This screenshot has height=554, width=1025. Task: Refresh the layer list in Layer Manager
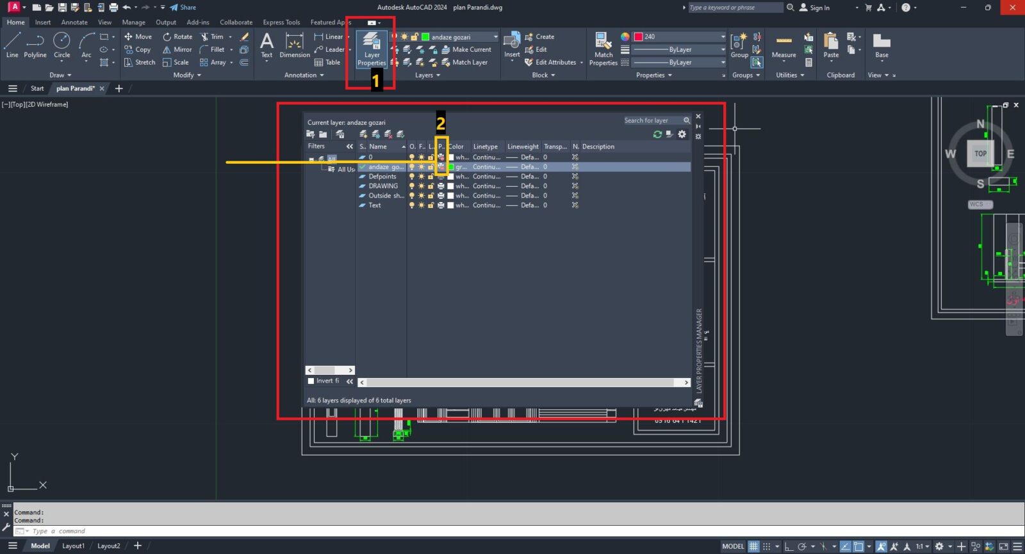coord(657,134)
